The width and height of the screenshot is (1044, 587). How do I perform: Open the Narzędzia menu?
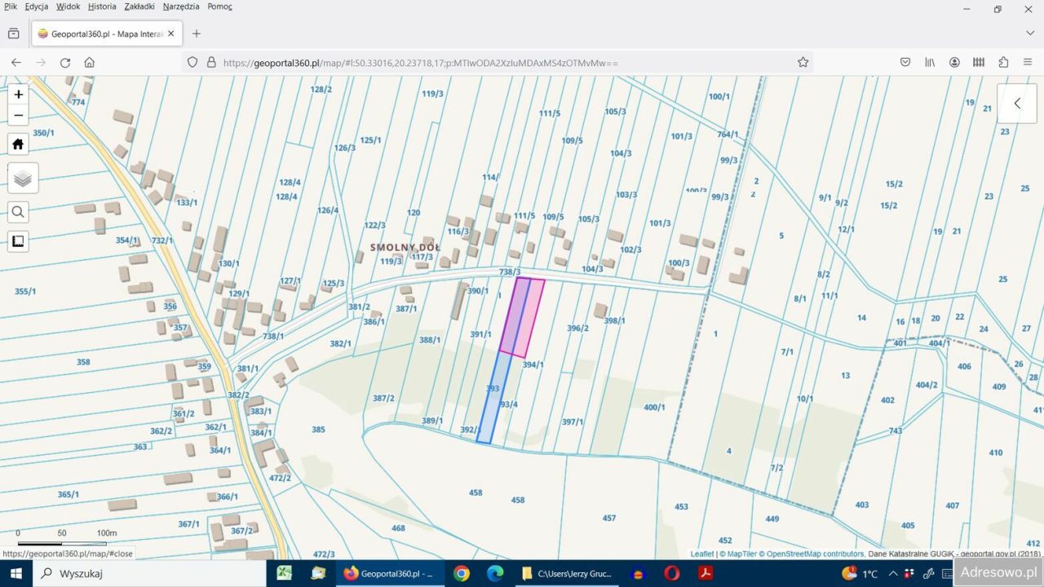click(181, 7)
